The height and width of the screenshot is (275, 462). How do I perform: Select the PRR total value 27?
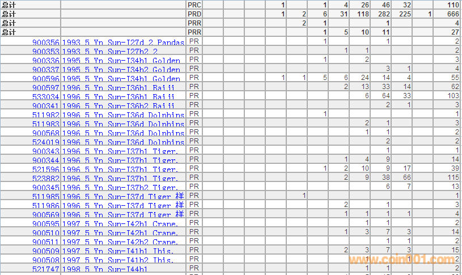tap(455, 32)
